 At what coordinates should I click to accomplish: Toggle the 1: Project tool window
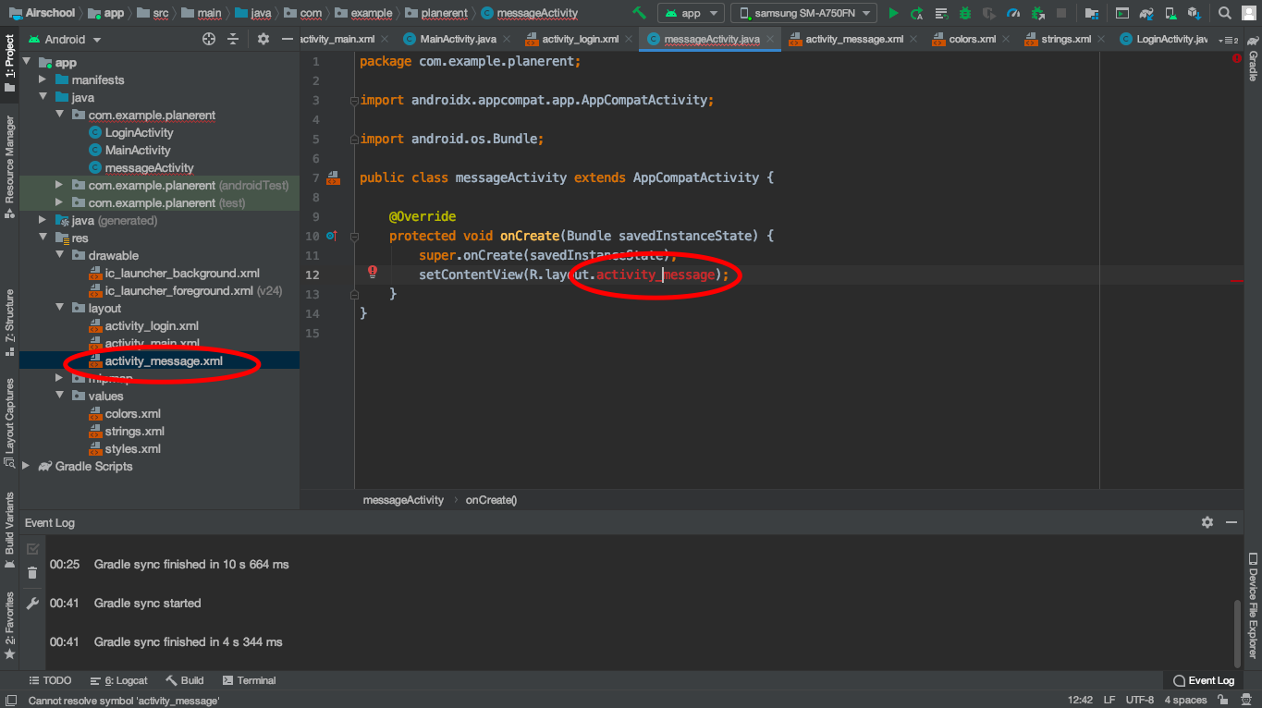click(9, 64)
